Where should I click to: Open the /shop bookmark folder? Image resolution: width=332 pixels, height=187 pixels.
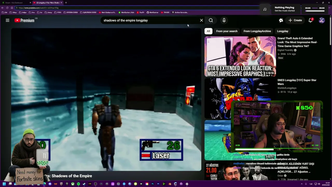13,12
